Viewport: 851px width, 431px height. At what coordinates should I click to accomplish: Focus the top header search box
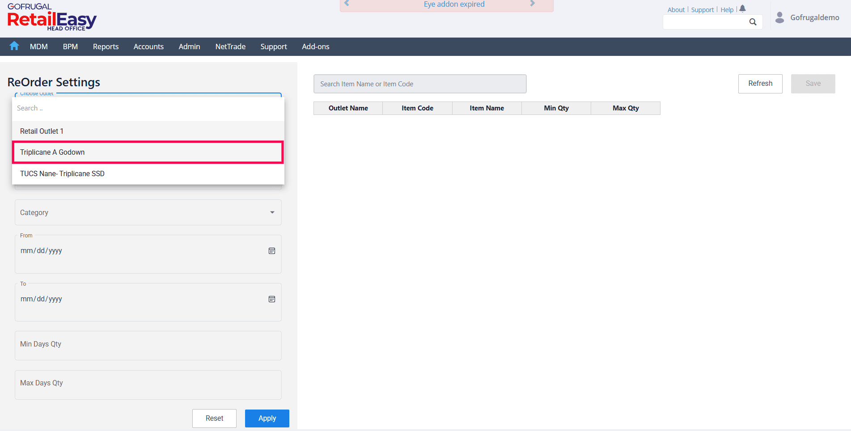click(x=712, y=22)
